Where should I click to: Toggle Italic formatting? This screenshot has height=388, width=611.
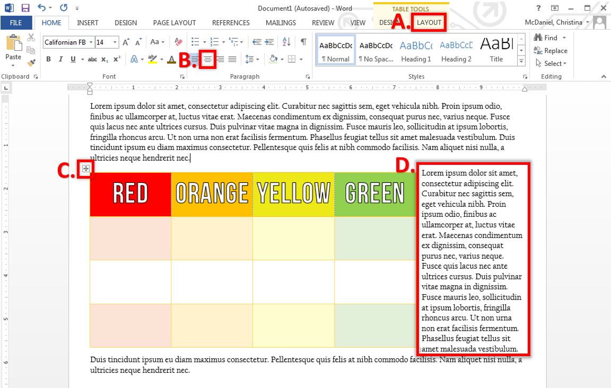[x=60, y=59]
